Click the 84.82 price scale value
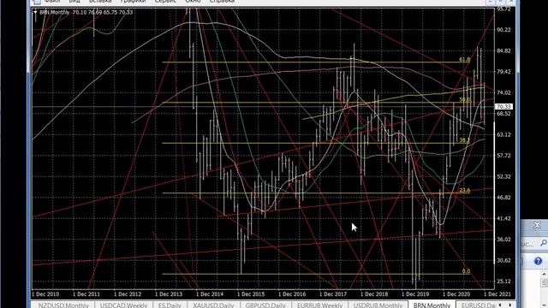Image resolution: width=548 pixels, height=308 pixels. click(503, 51)
